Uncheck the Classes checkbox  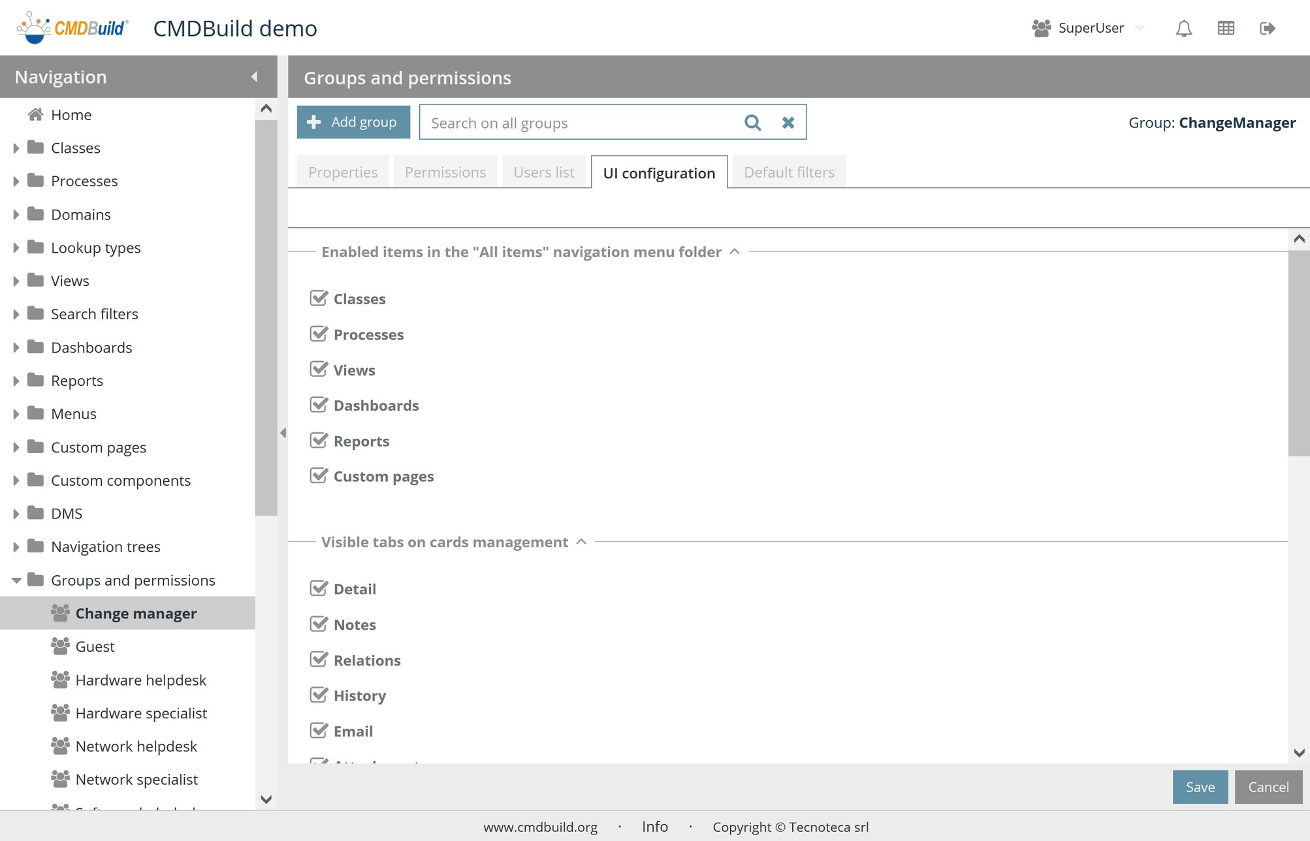319,298
